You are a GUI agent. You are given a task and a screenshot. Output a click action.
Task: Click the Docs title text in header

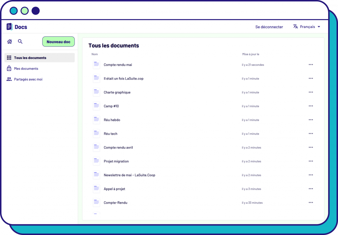click(x=21, y=27)
